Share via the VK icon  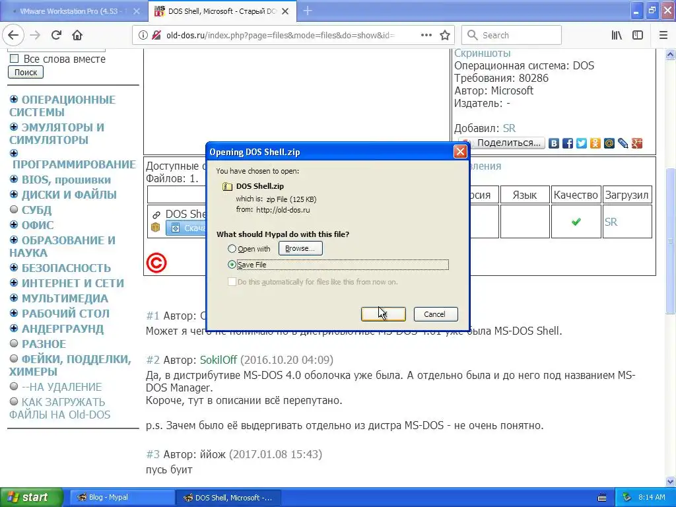[554, 143]
